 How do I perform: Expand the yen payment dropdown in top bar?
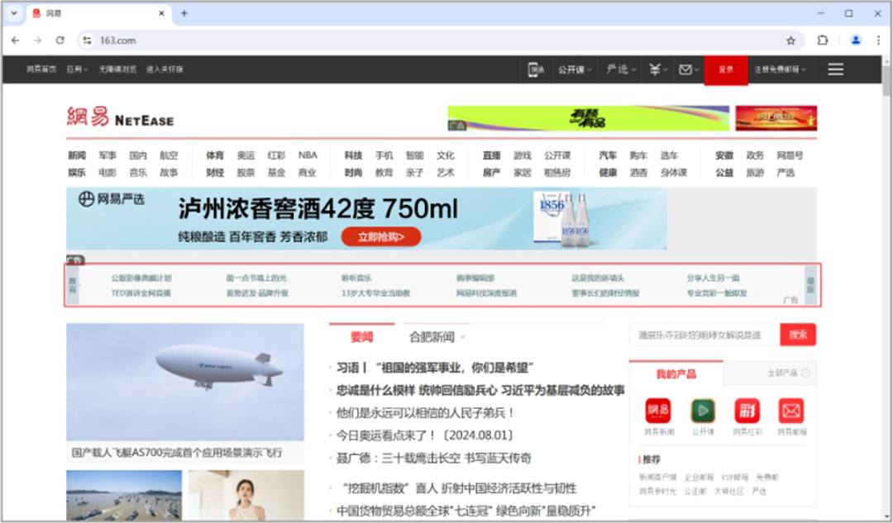[x=658, y=69]
